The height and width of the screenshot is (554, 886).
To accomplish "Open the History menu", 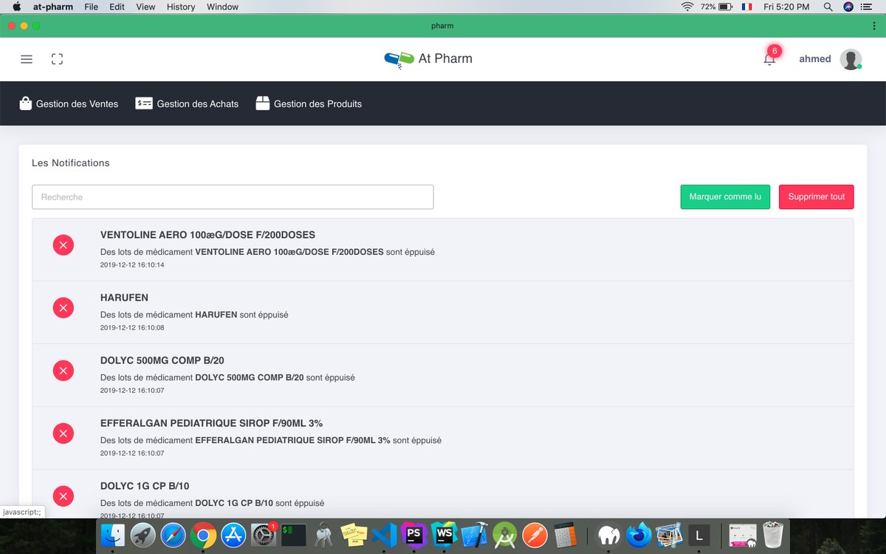I will (x=181, y=7).
